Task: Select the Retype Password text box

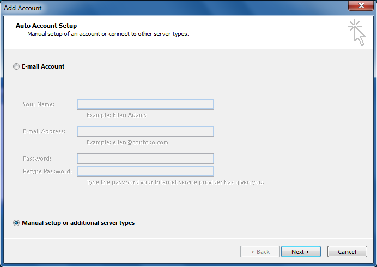Action: (145, 171)
